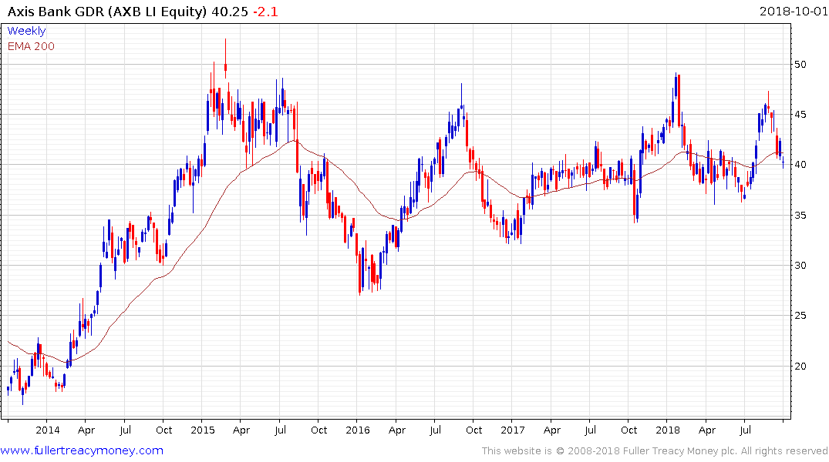Open the www.fullertreacymoney.com link
The width and height of the screenshot is (829, 462).
click(x=82, y=450)
